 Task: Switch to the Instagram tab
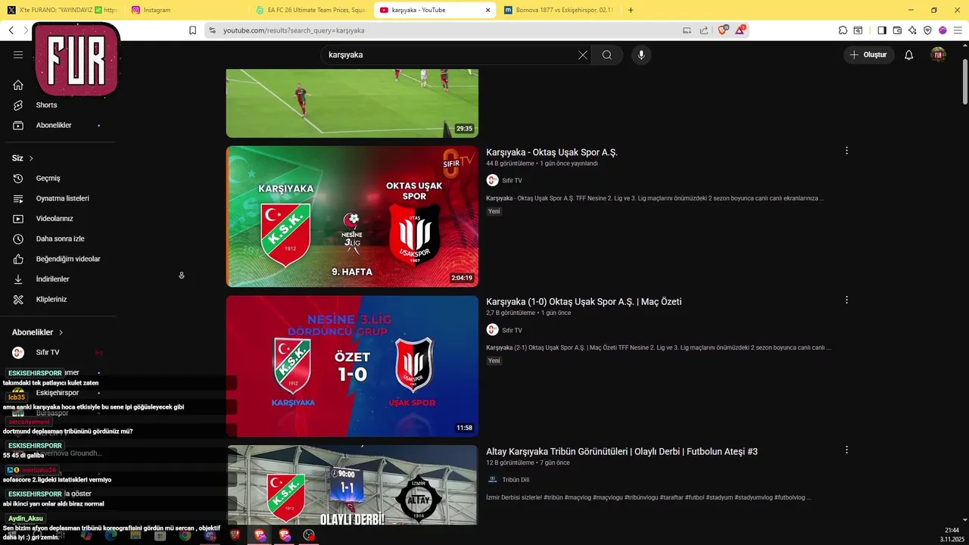185,10
